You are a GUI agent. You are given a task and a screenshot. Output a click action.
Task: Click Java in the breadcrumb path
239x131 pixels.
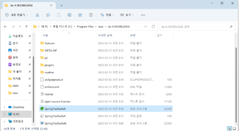tap(101, 26)
